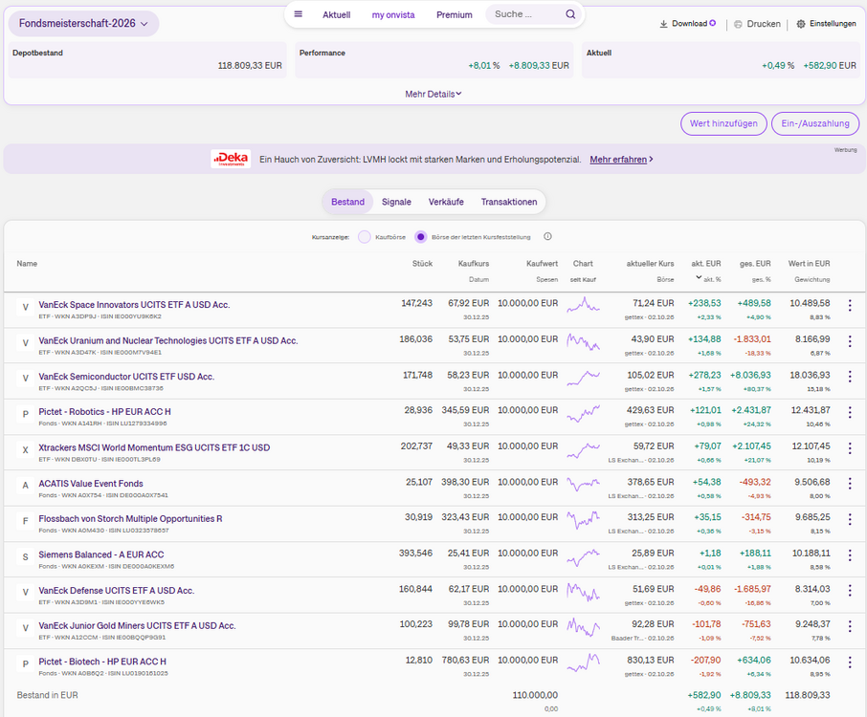This screenshot has height=717, width=867.
Task: Open the Verkäufe tab
Action: point(446,202)
